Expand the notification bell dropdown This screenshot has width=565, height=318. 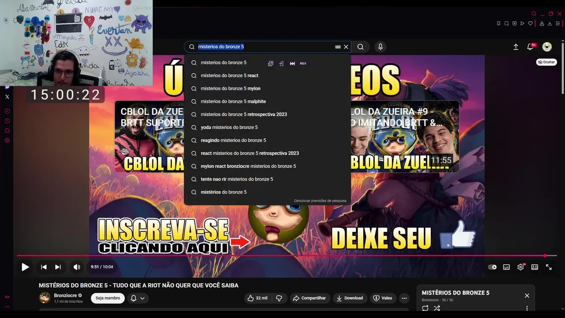tap(138, 298)
